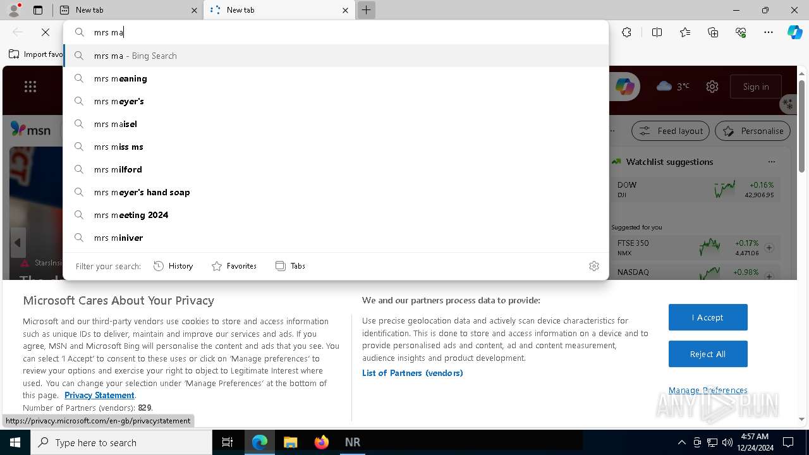This screenshot has width=809, height=455.
Task: Toggle split screen view icon
Action: click(x=657, y=32)
